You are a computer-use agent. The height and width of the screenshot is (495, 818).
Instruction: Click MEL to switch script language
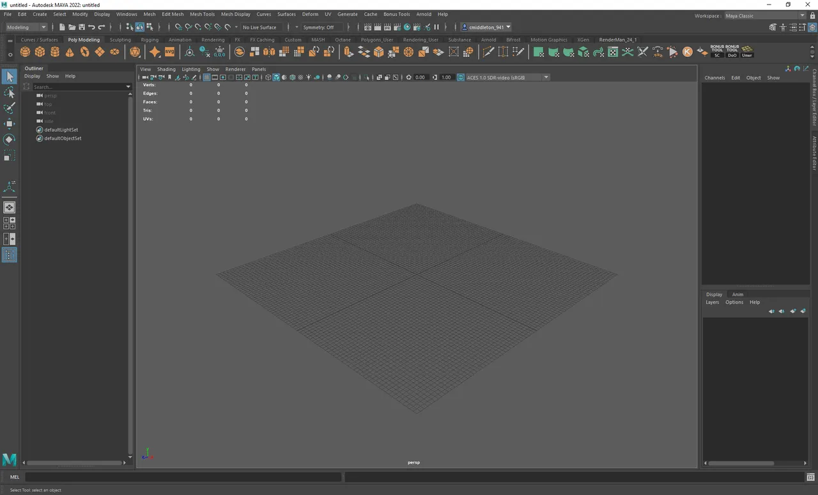[15, 476]
